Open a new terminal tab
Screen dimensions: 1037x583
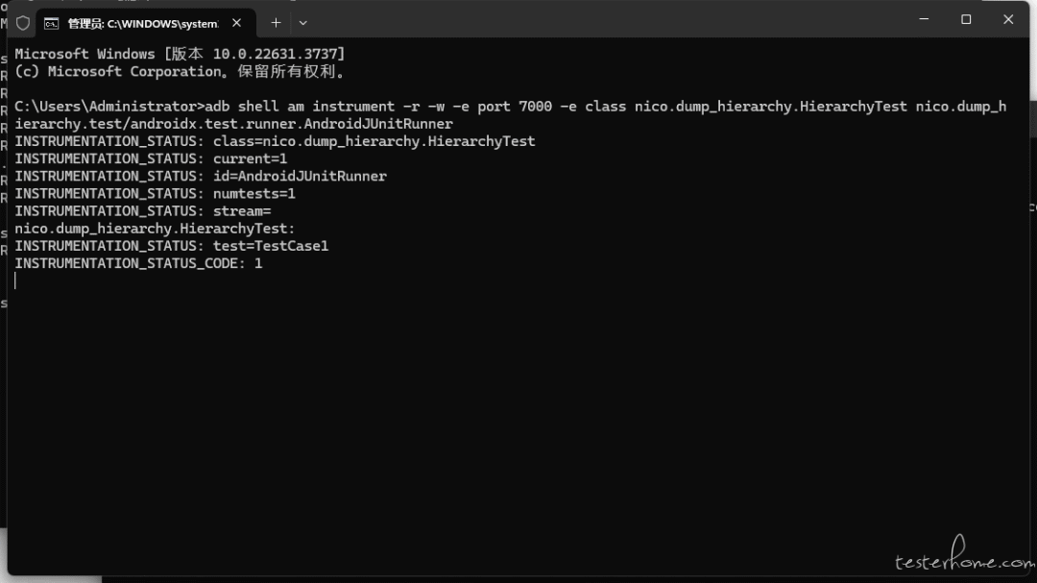pos(276,22)
